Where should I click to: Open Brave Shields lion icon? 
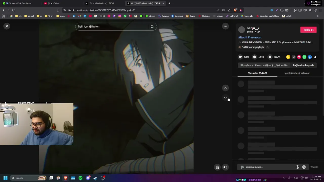tap(235, 10)
